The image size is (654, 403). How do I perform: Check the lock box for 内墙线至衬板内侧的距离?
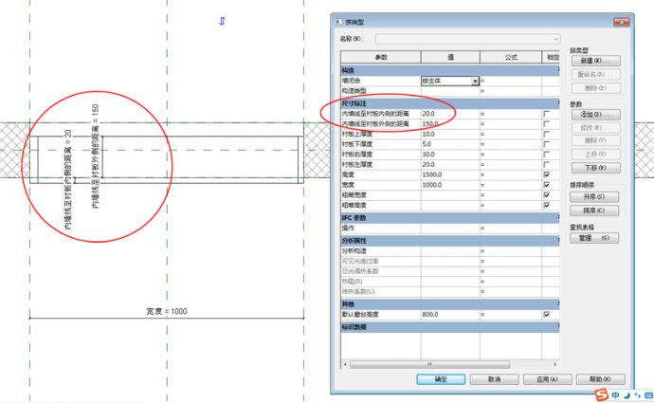click(x=547, y=114)
